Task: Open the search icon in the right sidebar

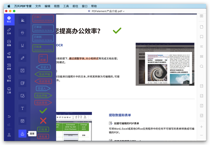Action: tap(202, 66)
